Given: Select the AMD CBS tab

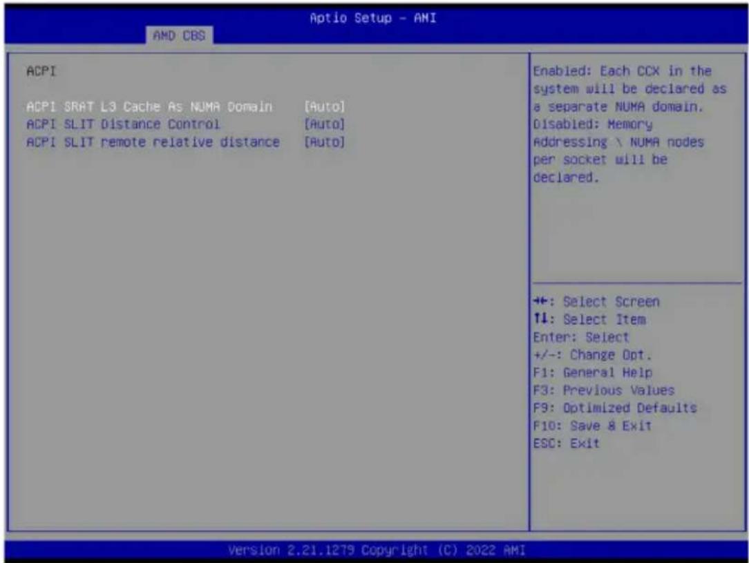Looking at the screenshot, I should 179,35.
